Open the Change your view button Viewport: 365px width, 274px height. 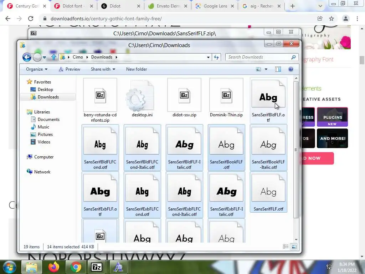pos(258,69)
